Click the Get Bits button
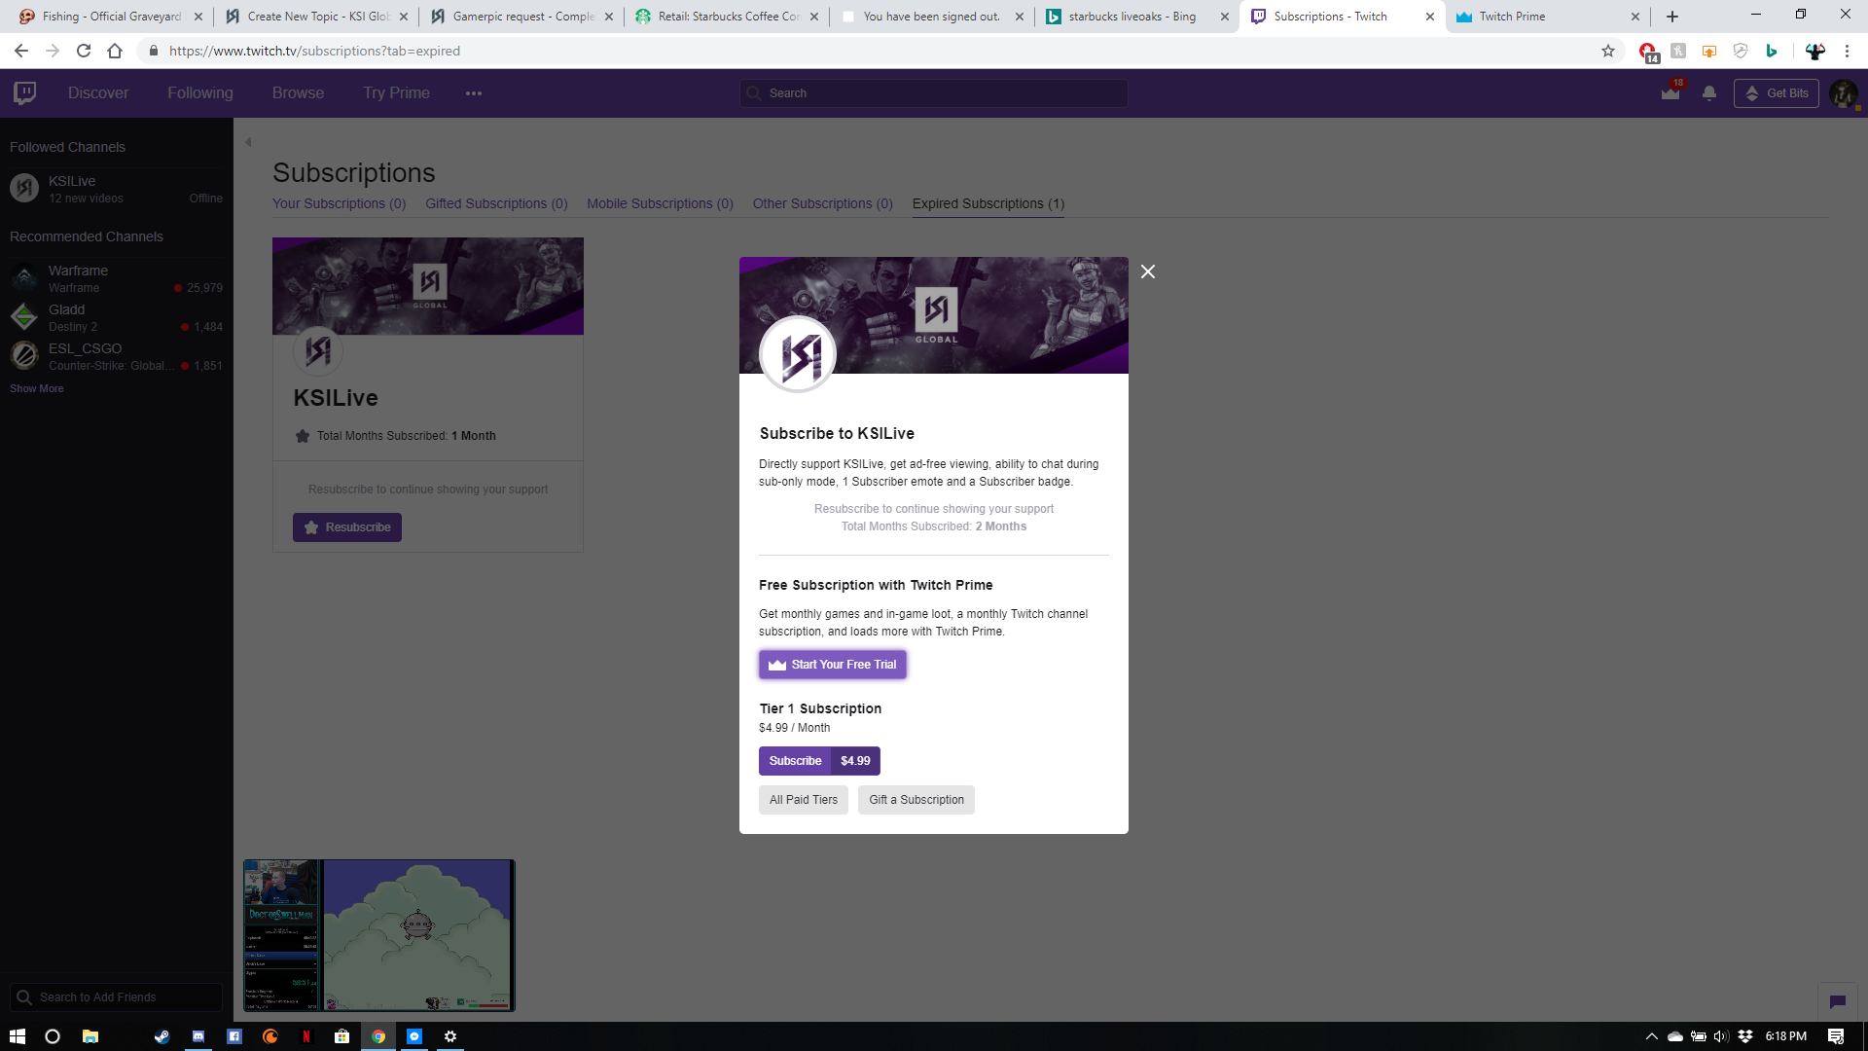 (1777, 93)
